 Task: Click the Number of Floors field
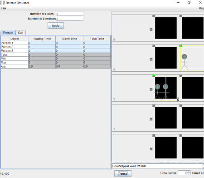click(x=69, y=14)
